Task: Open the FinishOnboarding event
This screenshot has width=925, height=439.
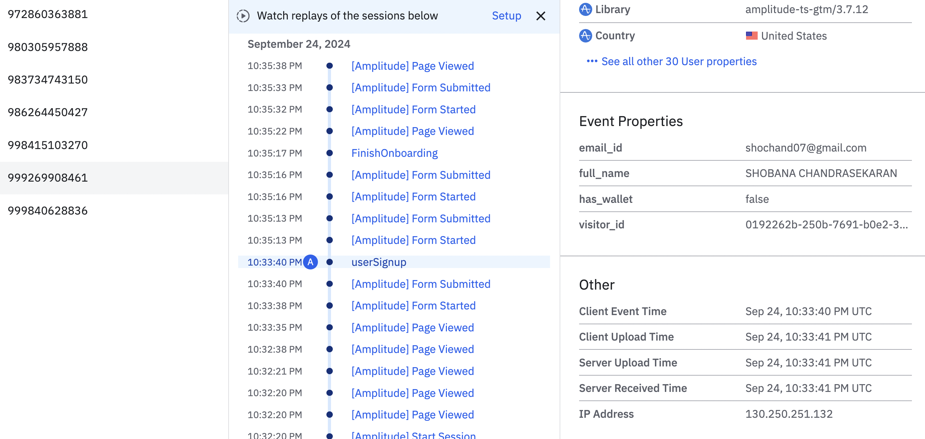Action: click(394, 153)
